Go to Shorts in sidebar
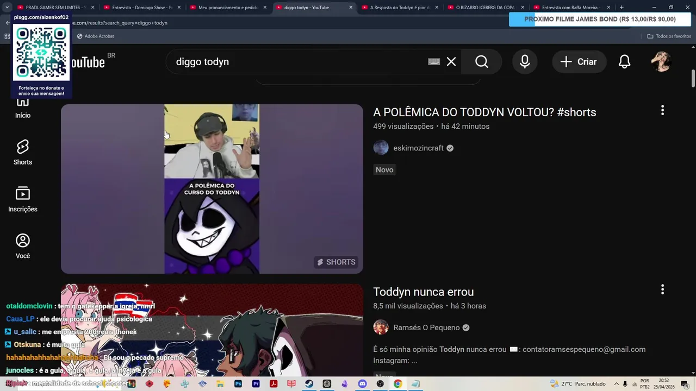Screen dimensions: 696x391 pos(23,152)
